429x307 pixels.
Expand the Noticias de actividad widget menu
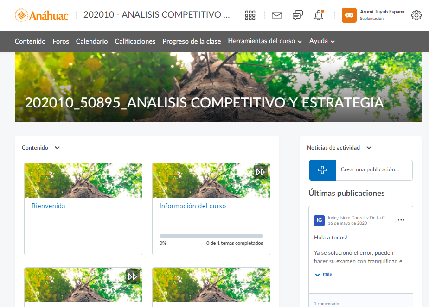pyautogui.click(x=369, y=148)
